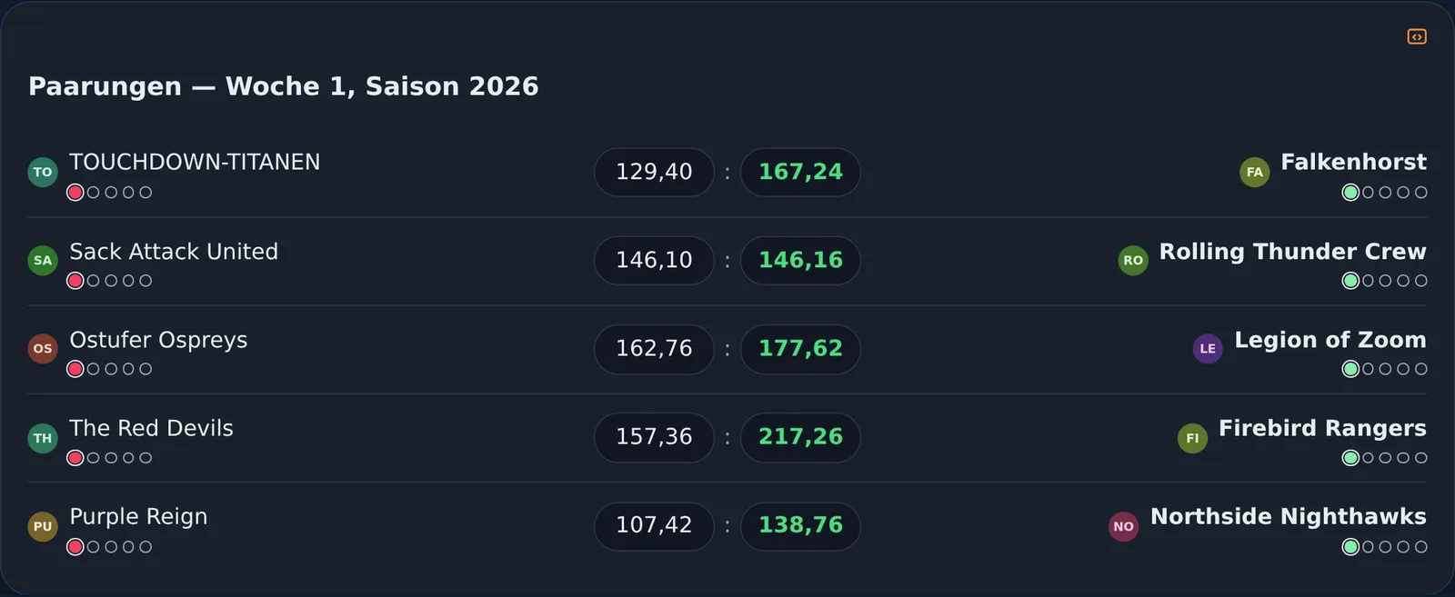Click the 167,24 score pill
The height and width of the screenshot is (597, 1455).
(x=800, y=172)
